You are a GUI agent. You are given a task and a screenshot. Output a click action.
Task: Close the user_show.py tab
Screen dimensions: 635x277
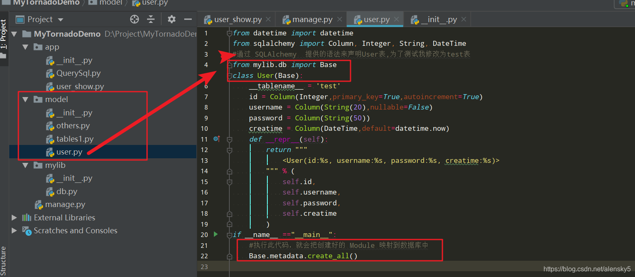[x=268, y=19]
